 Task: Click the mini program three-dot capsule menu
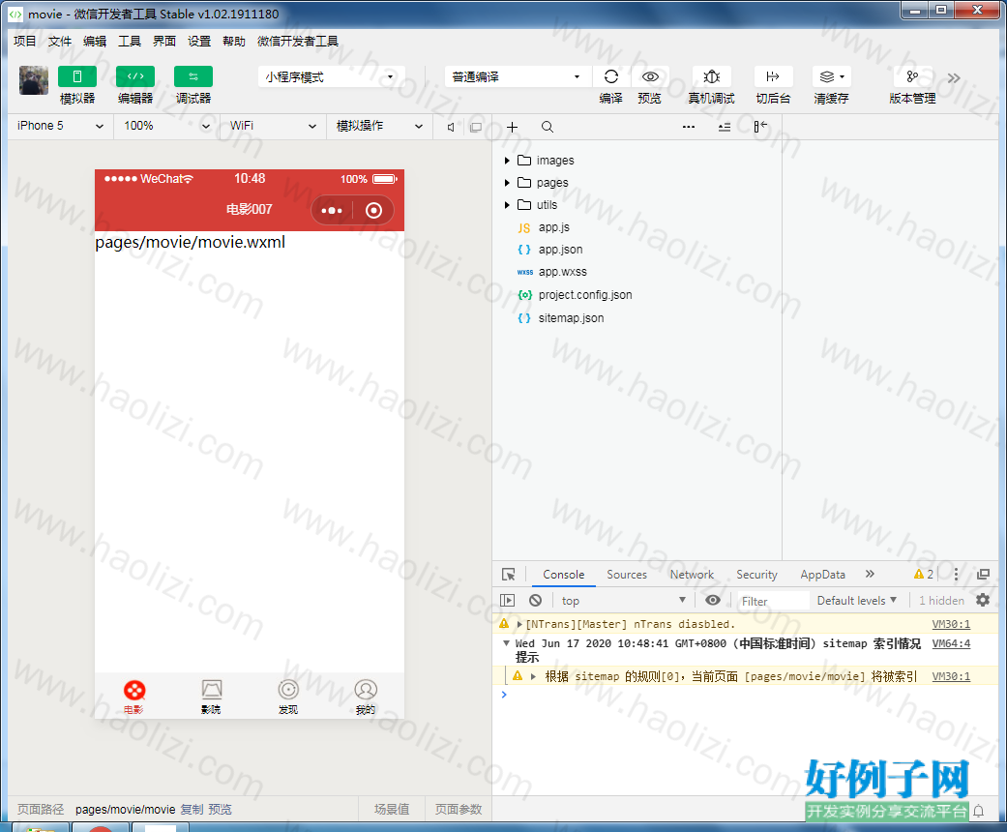(332, 210)
